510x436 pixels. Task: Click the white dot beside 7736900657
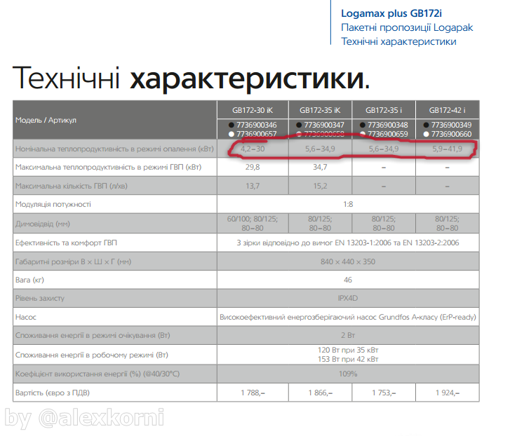click(231, 134)
